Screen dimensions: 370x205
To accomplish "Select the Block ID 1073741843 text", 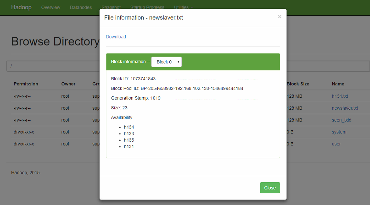I will [133, 79].
